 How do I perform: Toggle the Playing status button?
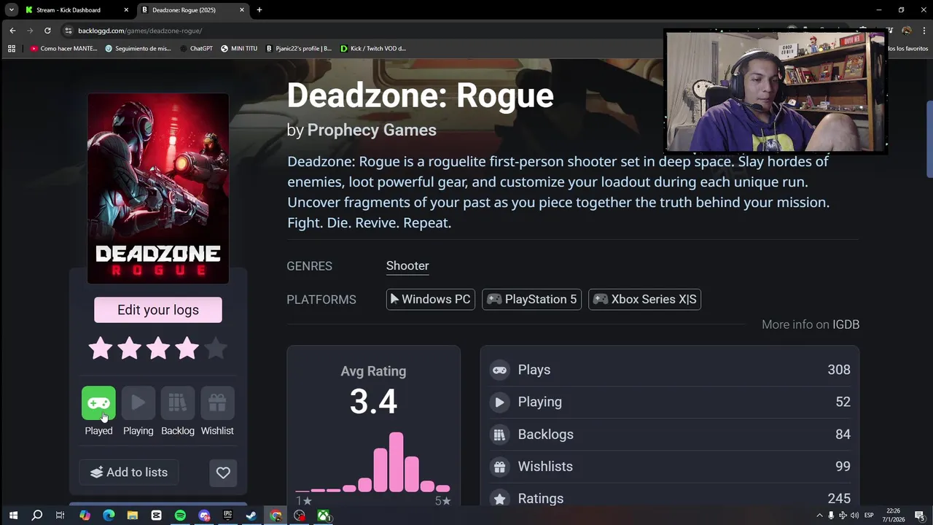[x=138, y=403]
